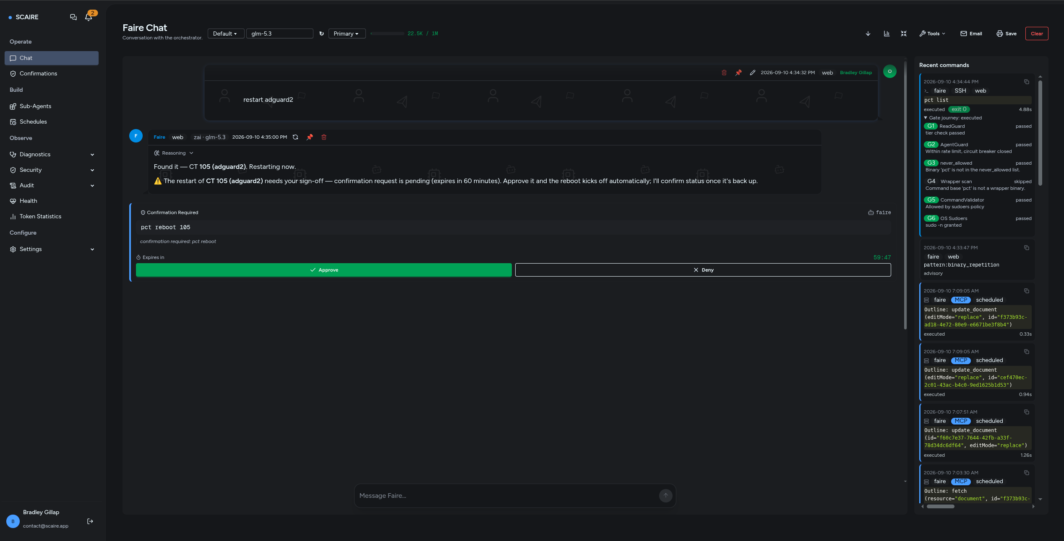
Task: Send message with the up-arrow button
Action: pos(665,496)
